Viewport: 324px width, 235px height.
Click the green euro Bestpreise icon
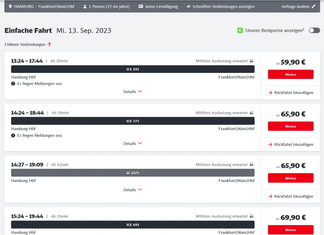(x=240, y=30)
